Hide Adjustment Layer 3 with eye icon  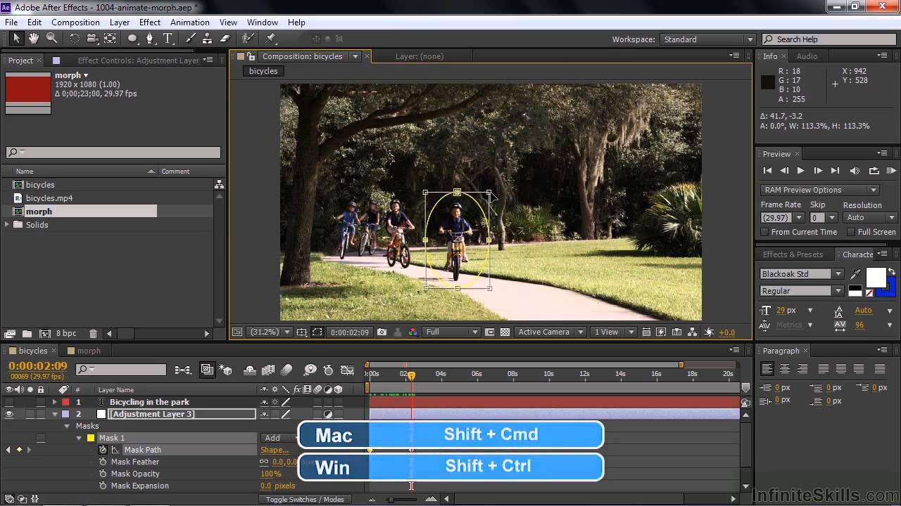9,415
